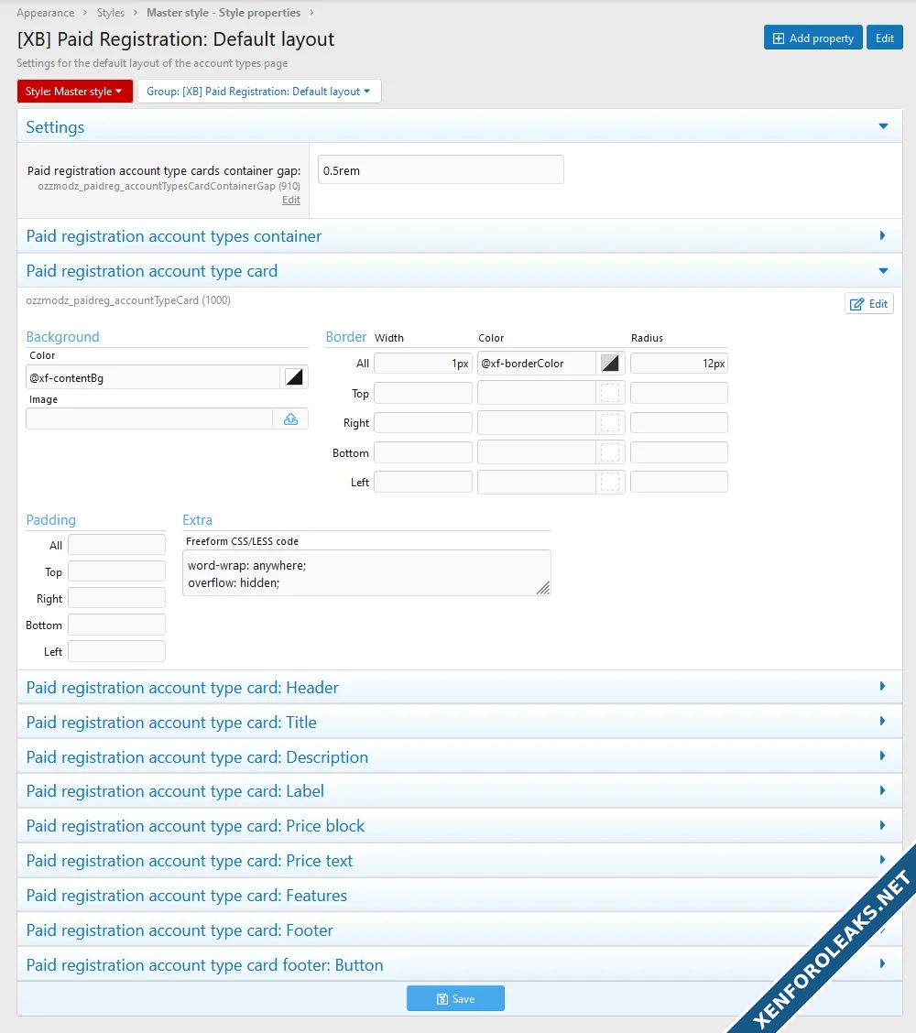Go to Styles in the breadcrumb
Viewport: 916px width, 1033px height.
pos(111,13)
